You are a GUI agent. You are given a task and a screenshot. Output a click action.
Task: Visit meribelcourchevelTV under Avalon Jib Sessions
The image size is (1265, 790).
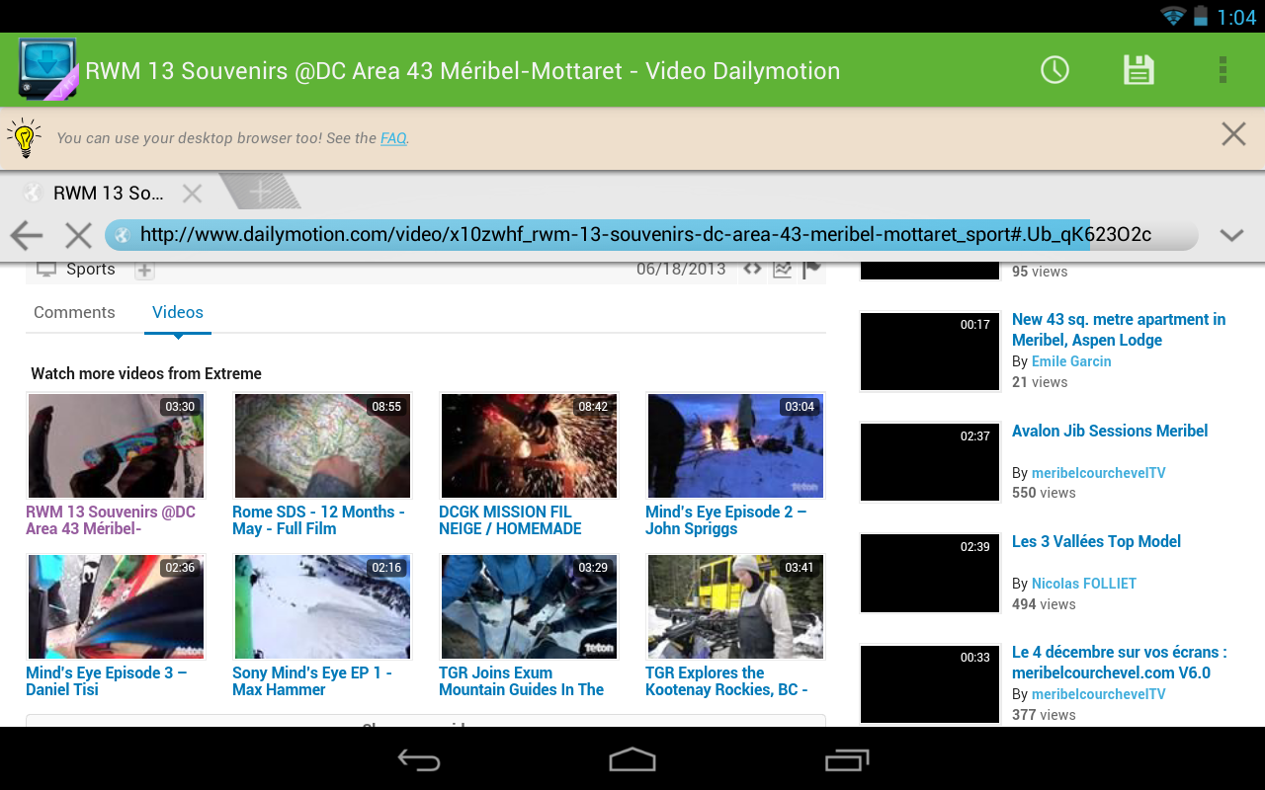tap(1099, 473)
